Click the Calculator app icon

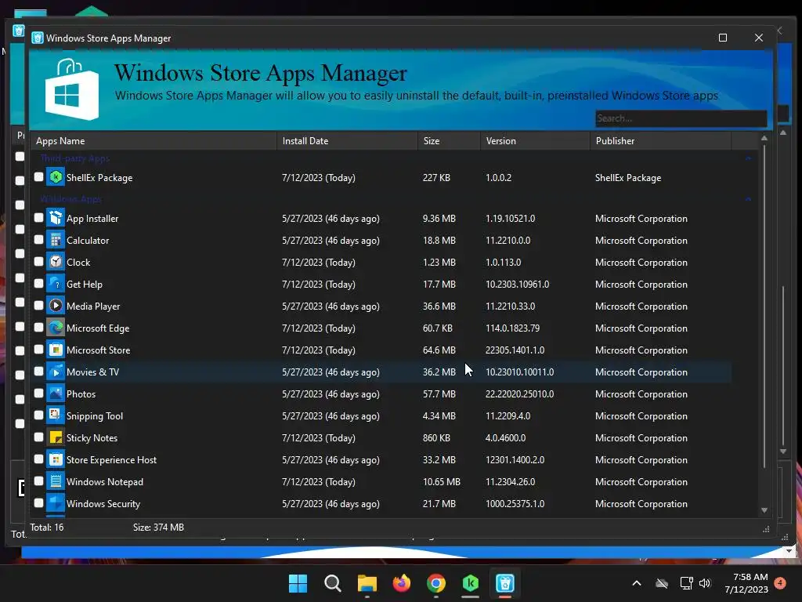pos(56,240)
